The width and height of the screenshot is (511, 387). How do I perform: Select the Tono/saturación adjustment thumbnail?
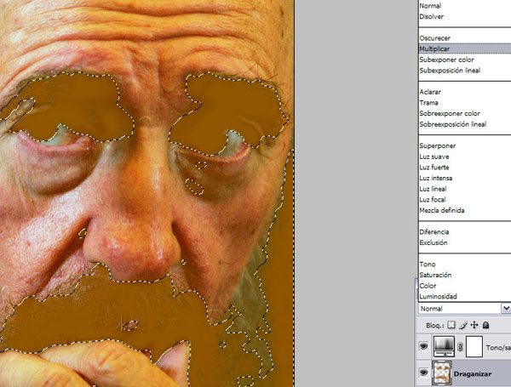click(444, 346)
